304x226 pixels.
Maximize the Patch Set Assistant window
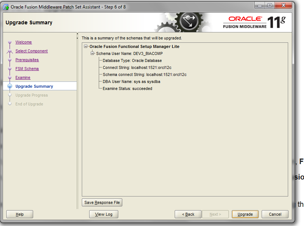[x=270, y=6]
